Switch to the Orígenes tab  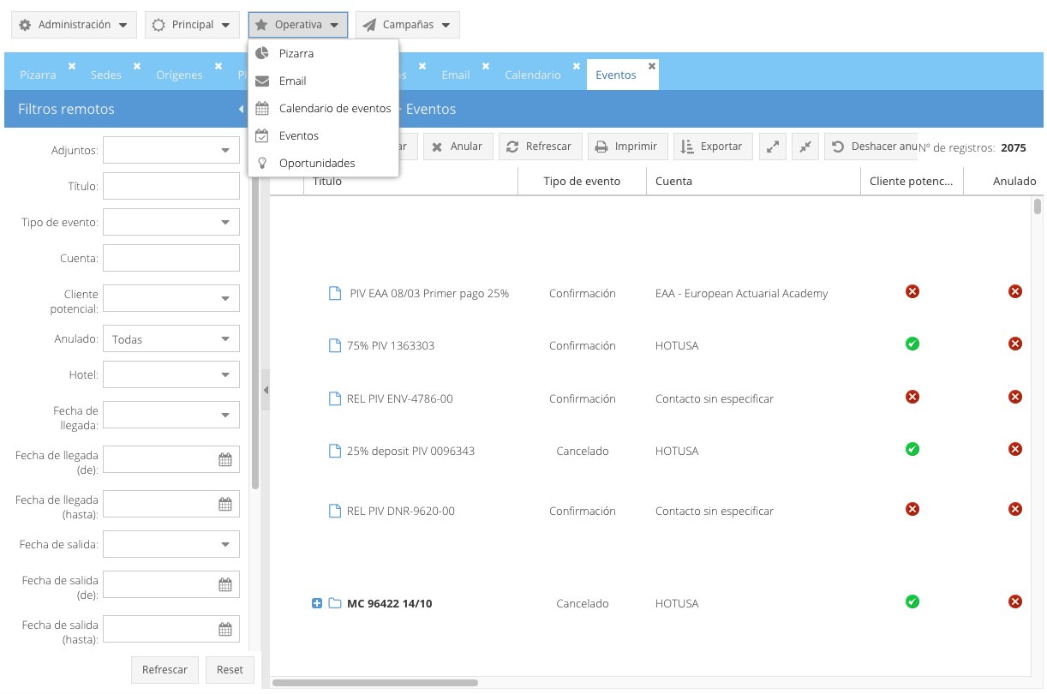tap(179, 75)
